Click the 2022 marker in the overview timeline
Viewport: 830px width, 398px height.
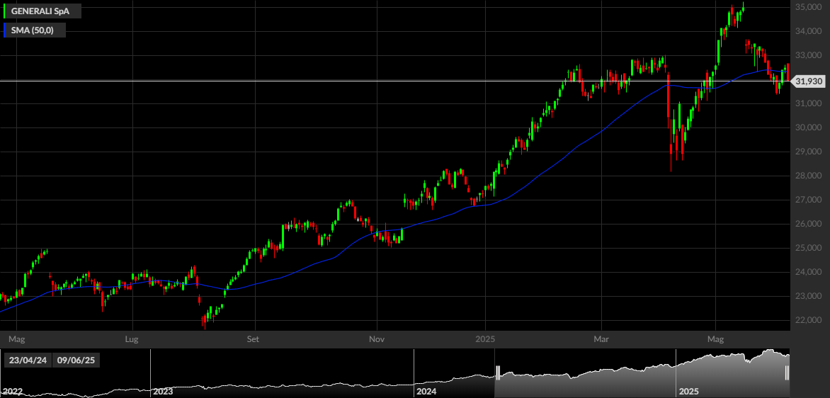[11, 392]
